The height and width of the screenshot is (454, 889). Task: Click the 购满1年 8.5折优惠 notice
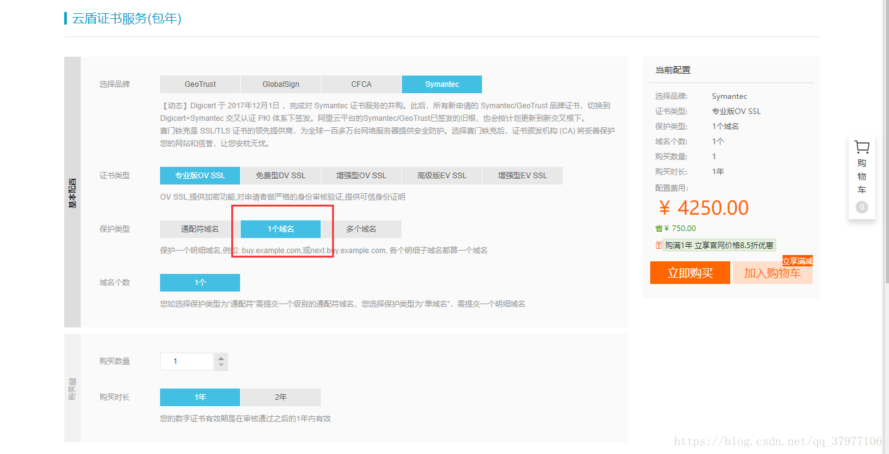719,246
